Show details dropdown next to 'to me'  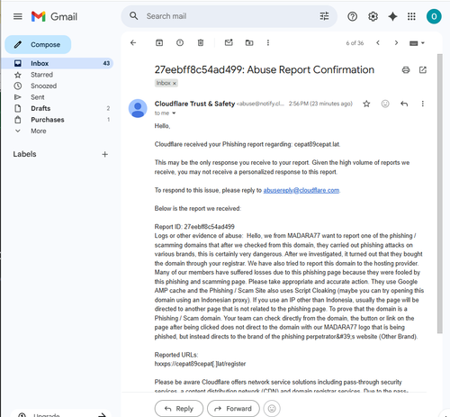[x=174, y=113]
